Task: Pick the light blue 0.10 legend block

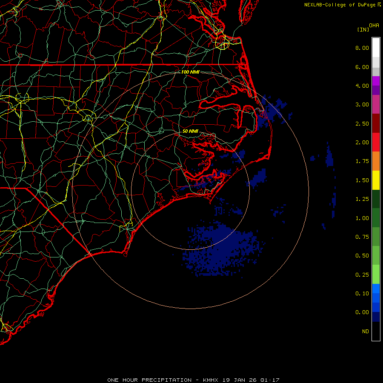Action: [376, 289]
